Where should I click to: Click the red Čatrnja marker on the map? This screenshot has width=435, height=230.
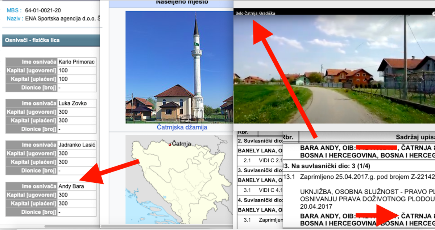point(170,145)
